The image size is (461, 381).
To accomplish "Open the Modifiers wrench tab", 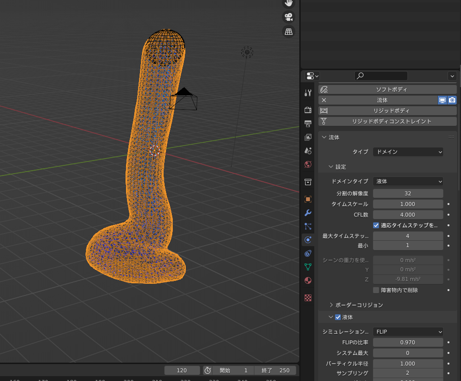I will tap(308, 213).
